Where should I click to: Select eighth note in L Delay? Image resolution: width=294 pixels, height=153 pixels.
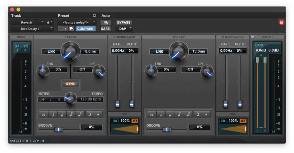(71, 114)
